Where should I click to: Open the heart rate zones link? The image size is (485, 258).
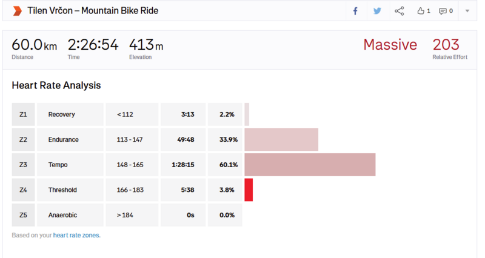pyautogui.click(x=76, y=235)
